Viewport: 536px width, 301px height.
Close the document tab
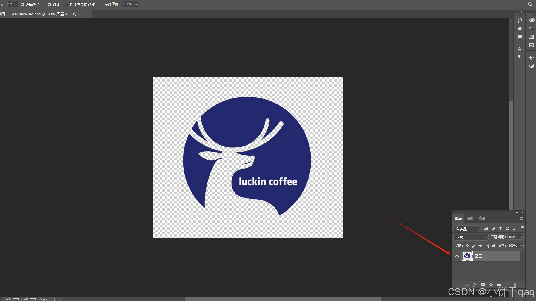[x=87, y=14]
